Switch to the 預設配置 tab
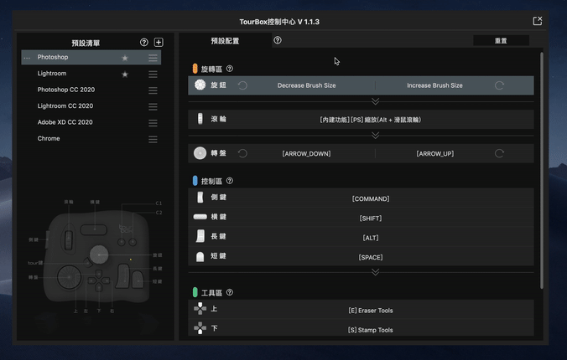 [x=225, y=40]
